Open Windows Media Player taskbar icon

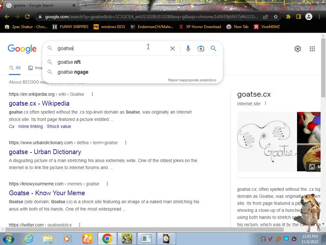67,239
